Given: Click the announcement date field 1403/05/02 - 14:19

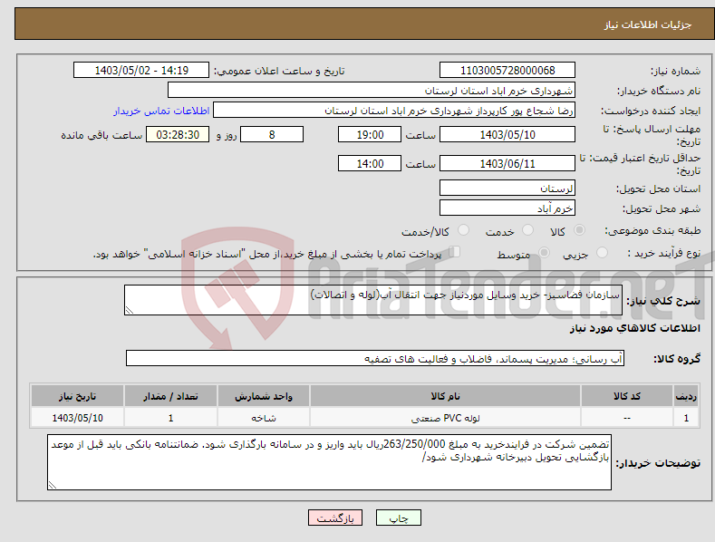Looking at the screenshot, I should (x=141, y=71).
